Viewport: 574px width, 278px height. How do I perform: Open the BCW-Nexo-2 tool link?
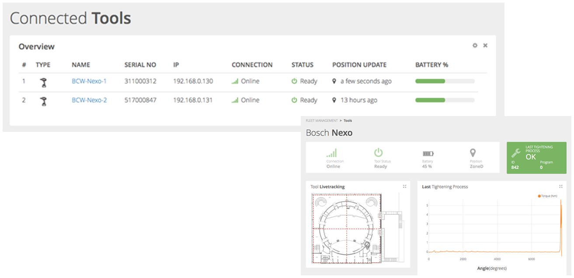coord(89,100)
